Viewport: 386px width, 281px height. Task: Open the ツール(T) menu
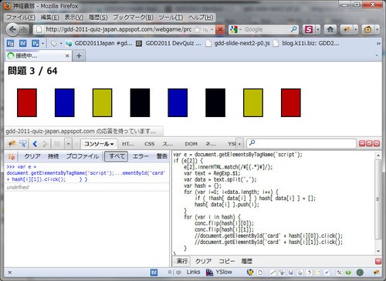click(171, 18)
